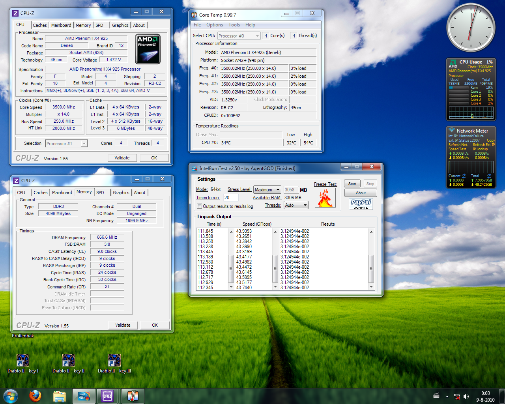The width and height of the screenshot is (505, 404).
Task: Click the IntelBurnTest flame icon
Action: [x=325, y=198]
